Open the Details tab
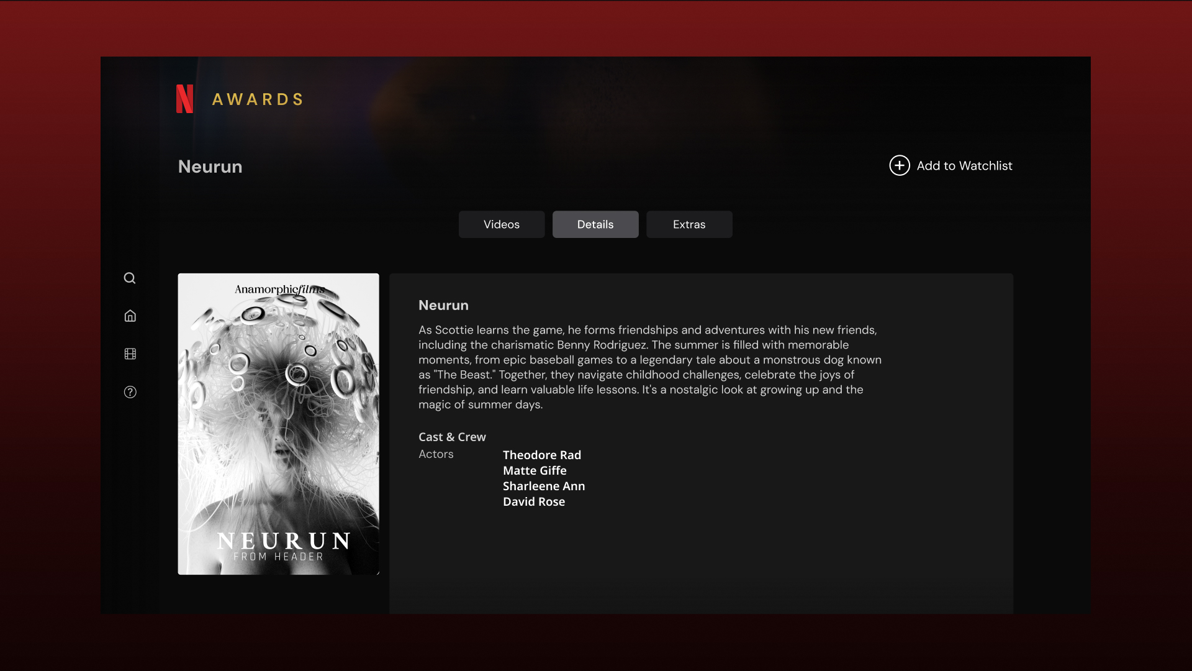This screenshot has width=1192, height=671. point(595,224)
